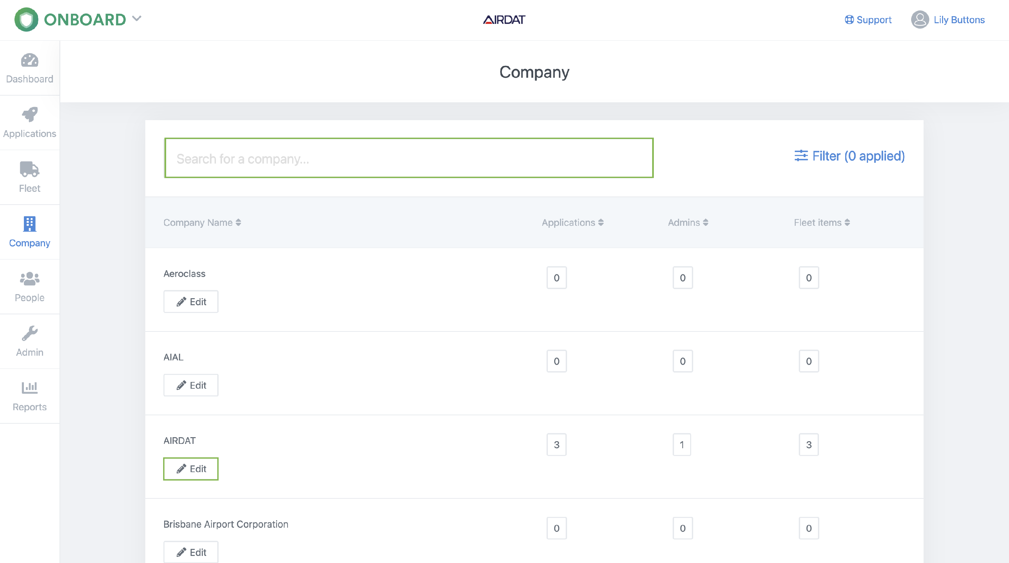Viewport: 1009px width, 563px height.
Task: Click the company search input field
Action: coord(409,158)
